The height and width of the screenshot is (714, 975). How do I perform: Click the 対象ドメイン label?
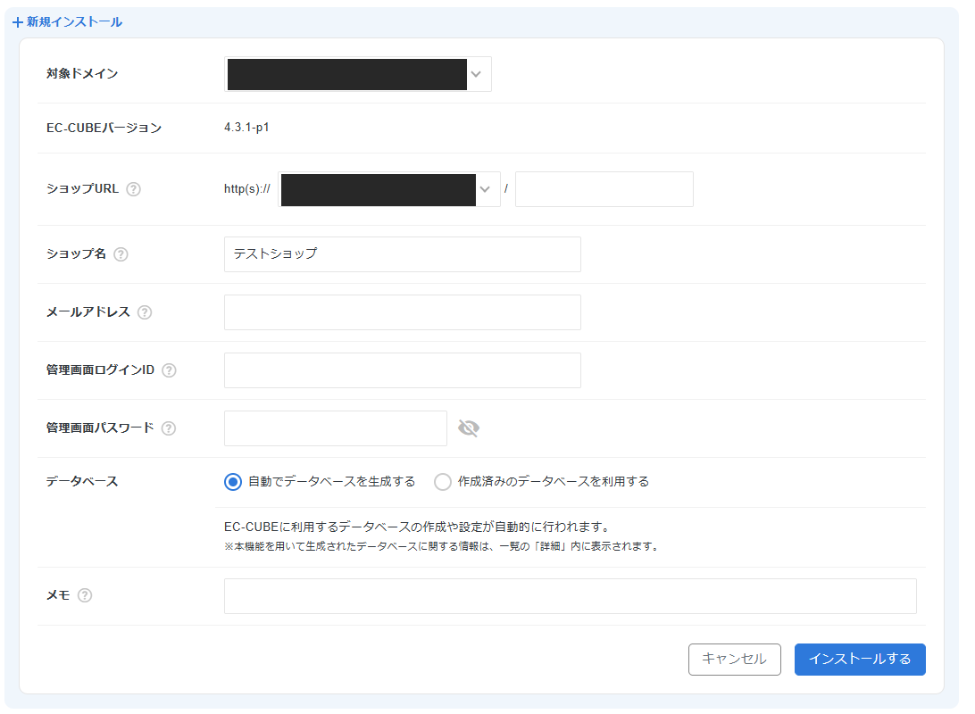tap(82, 74)
